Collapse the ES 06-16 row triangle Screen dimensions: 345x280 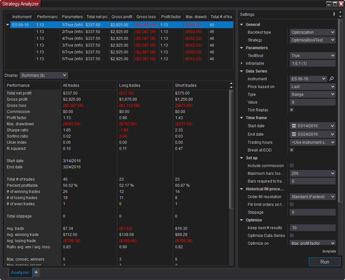pyautogui.click(x=7, y=25)
